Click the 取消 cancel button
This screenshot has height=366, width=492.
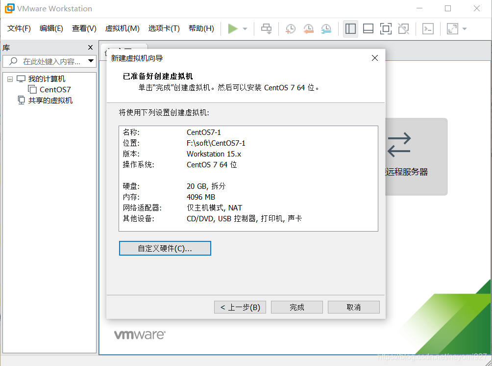tap(354, 307)
